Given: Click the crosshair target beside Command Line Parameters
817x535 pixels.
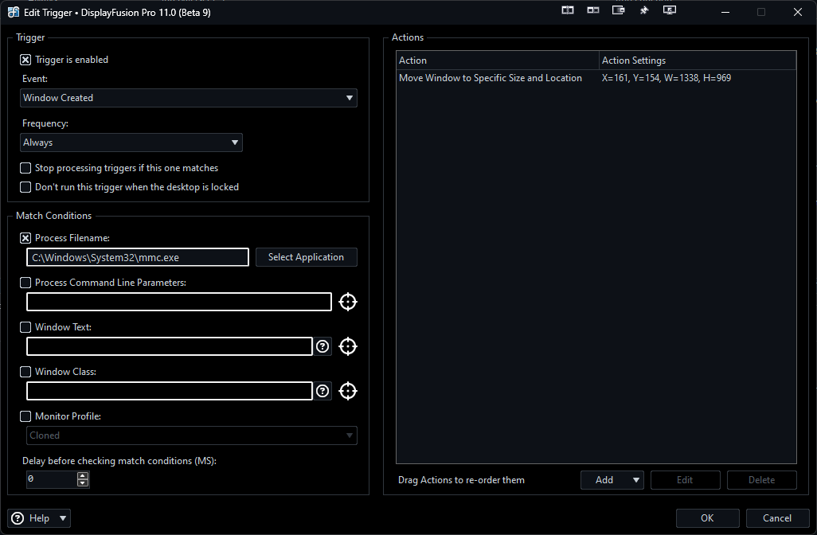Looking at the screenshot, I should click(x=348, y=302).
